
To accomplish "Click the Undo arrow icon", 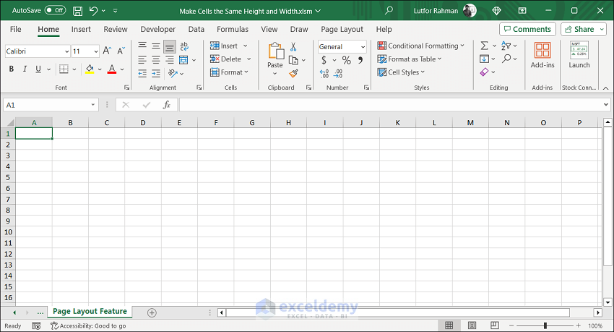I will [93, 11].
